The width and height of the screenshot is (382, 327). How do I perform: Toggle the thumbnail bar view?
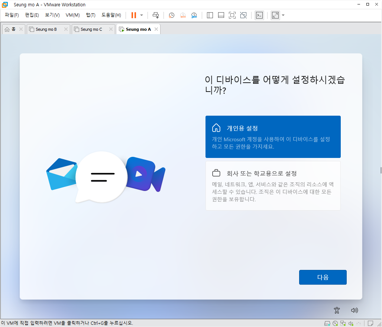[221, 15]
